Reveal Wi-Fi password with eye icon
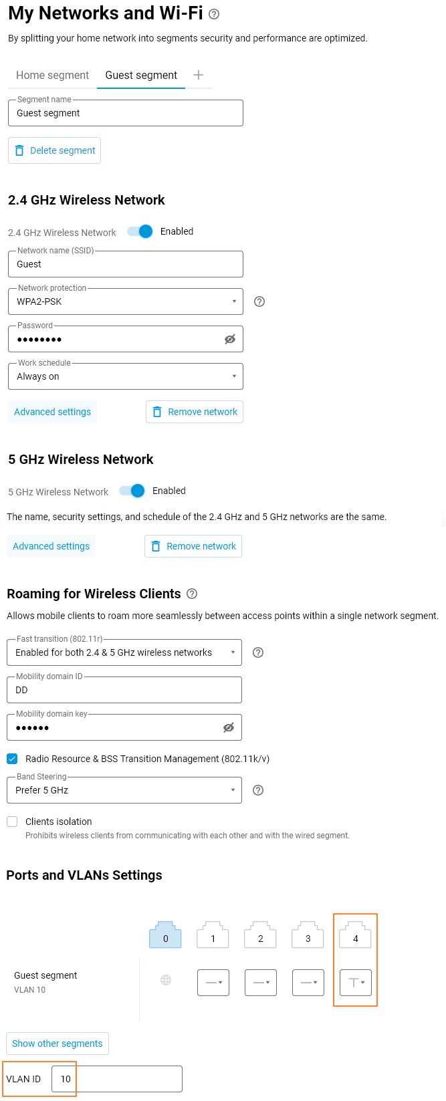This screenshot has width=446, height=1101. pos(230,340)
